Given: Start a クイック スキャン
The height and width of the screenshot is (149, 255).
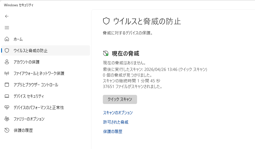Looking at the screenshot, I should click(x=120, y=99).
